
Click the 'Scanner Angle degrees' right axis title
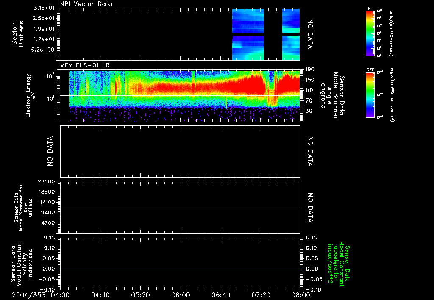(332, 95)
